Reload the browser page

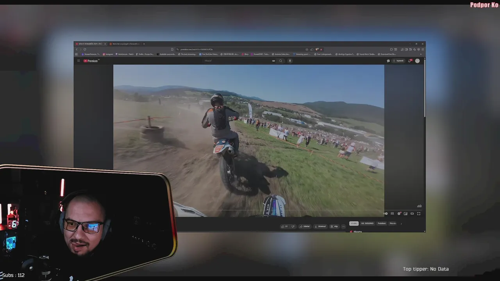point(85,49)
